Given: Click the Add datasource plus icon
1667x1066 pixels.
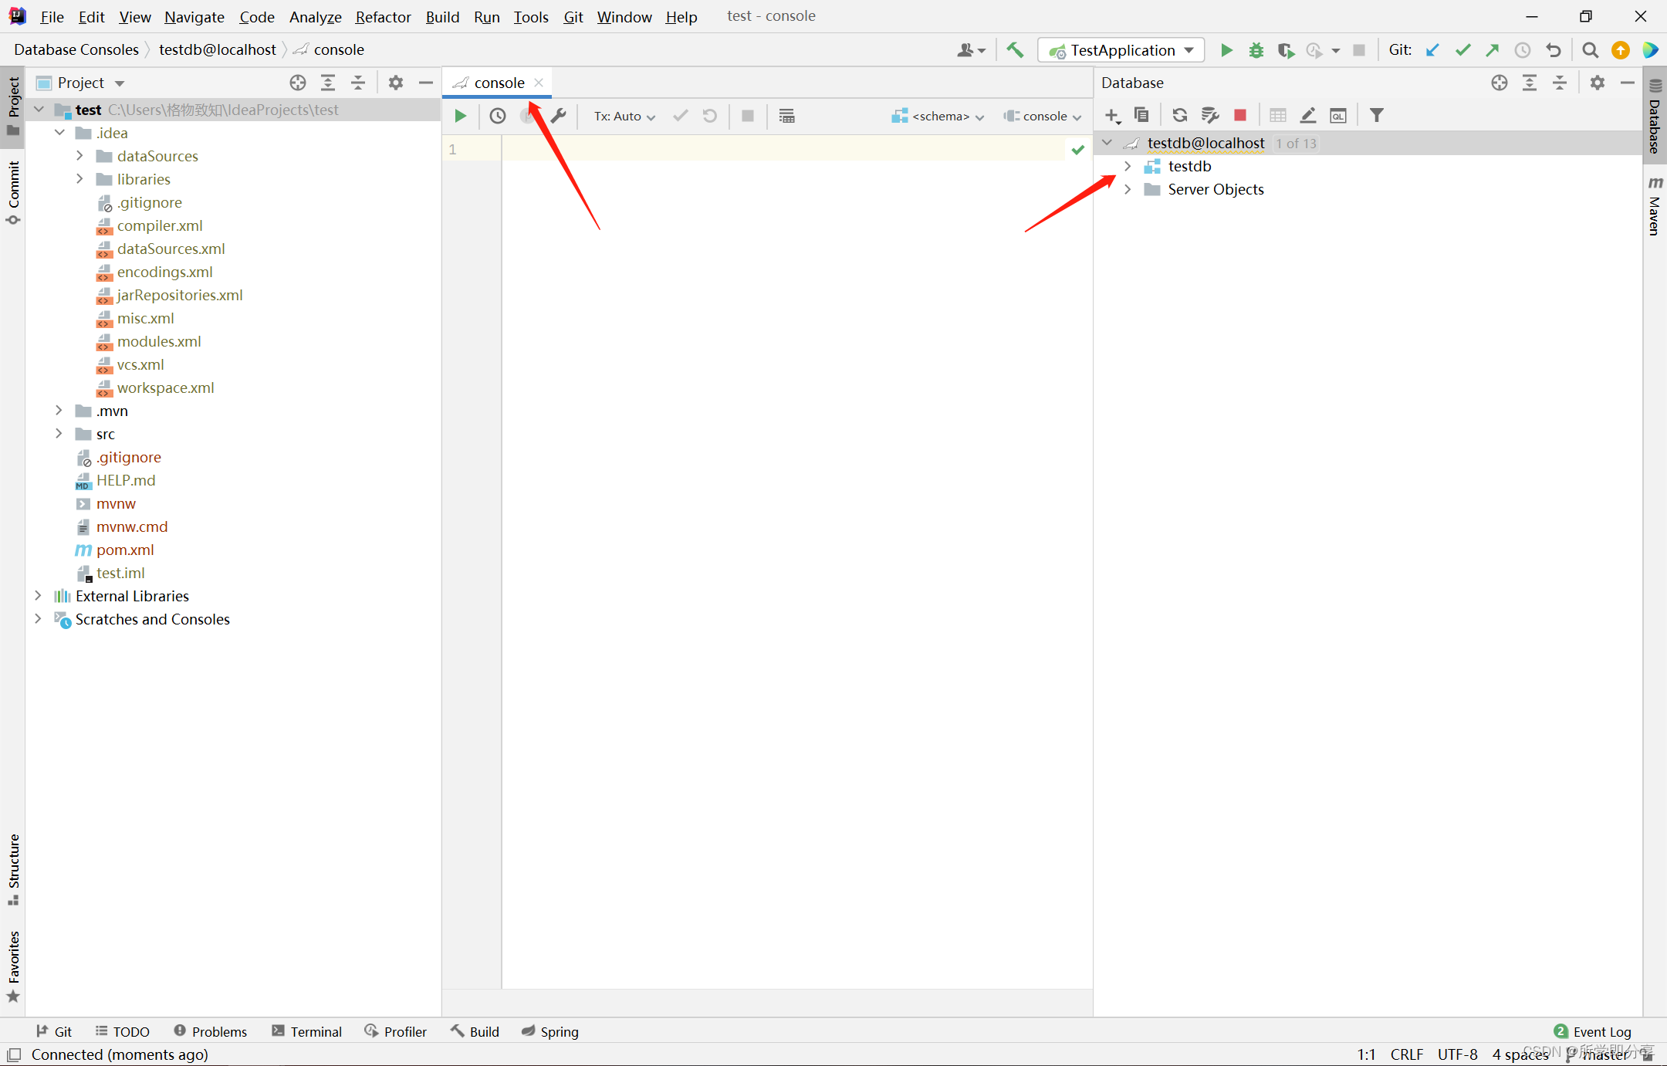Looking at the screenshot, I should tap(1111, 115).
